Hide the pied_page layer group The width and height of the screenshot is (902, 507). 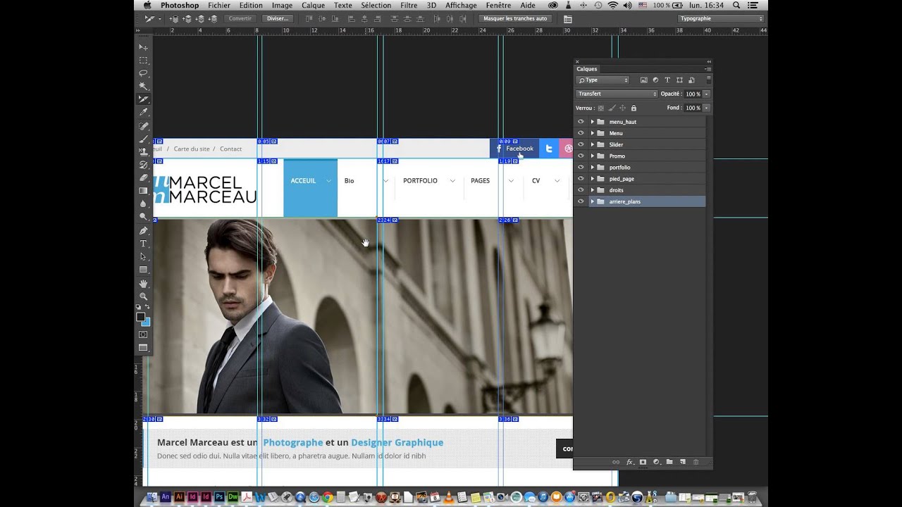[x=581, y=178]
